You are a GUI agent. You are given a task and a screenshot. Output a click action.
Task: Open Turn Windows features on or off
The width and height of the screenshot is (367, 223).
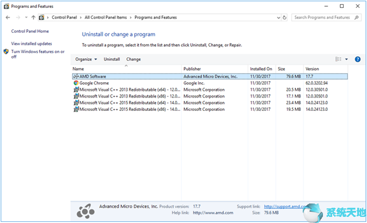click(38, 54)
